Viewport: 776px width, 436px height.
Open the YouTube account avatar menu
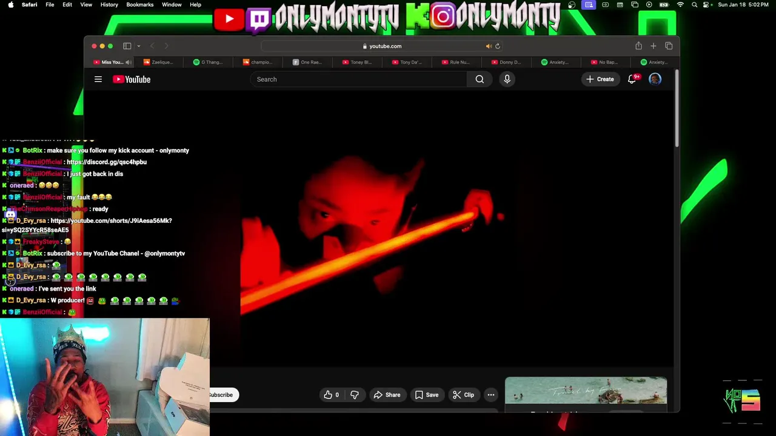click(655, 79)
